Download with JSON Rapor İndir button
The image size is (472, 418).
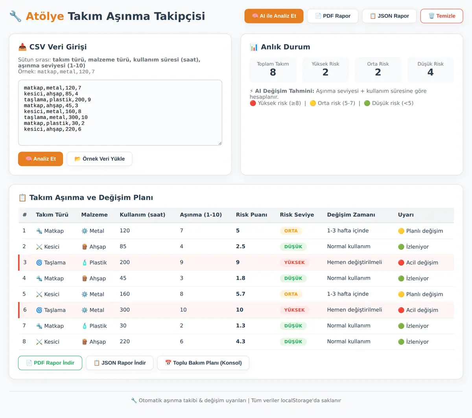[x=120, y=363]
